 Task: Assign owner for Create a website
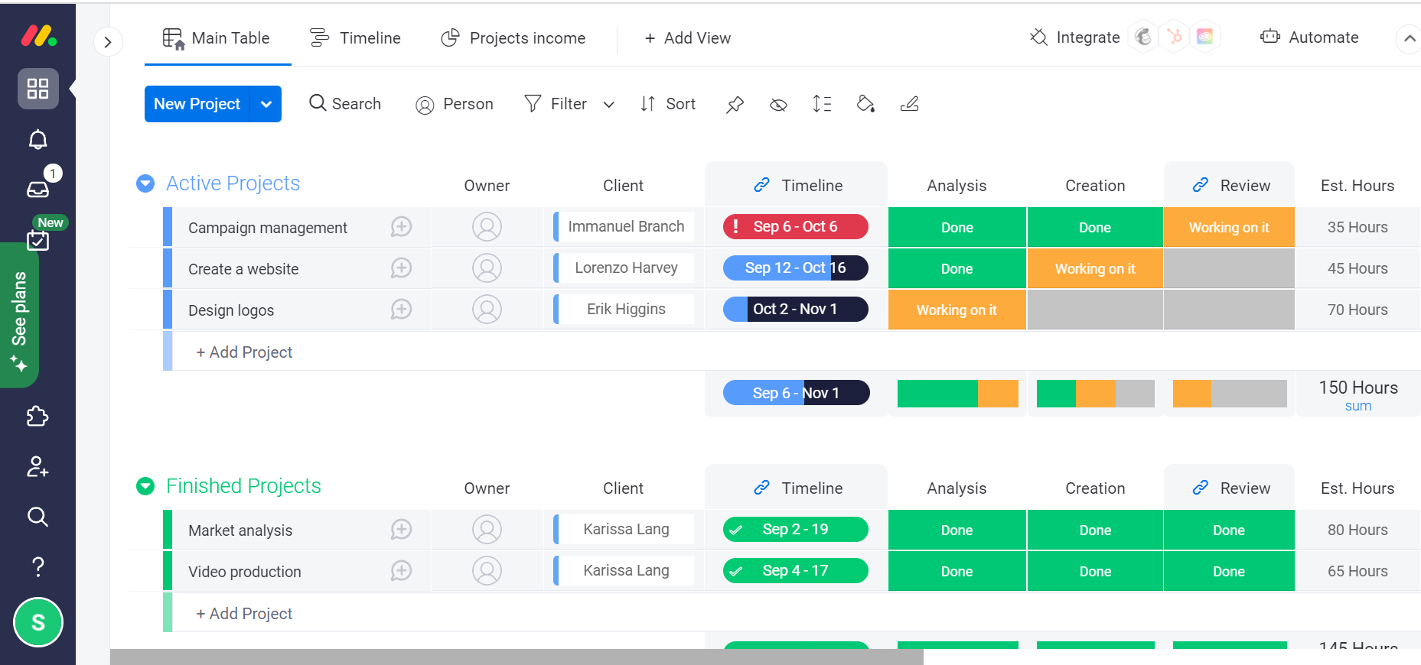[x=487, y=268]
